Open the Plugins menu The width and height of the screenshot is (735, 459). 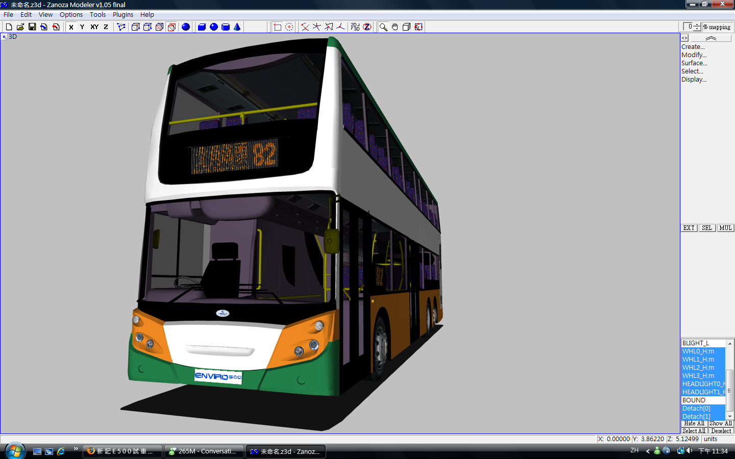(122, 15)
